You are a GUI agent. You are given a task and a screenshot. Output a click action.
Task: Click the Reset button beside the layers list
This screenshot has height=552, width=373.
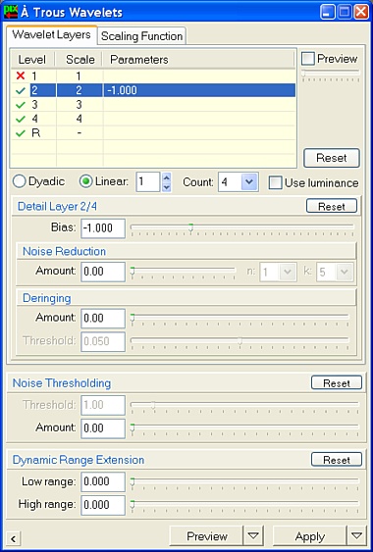[x=332, y=158]
